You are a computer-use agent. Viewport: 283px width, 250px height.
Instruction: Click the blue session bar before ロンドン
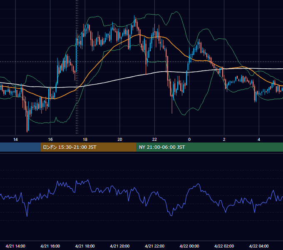(x=20, y=147)
